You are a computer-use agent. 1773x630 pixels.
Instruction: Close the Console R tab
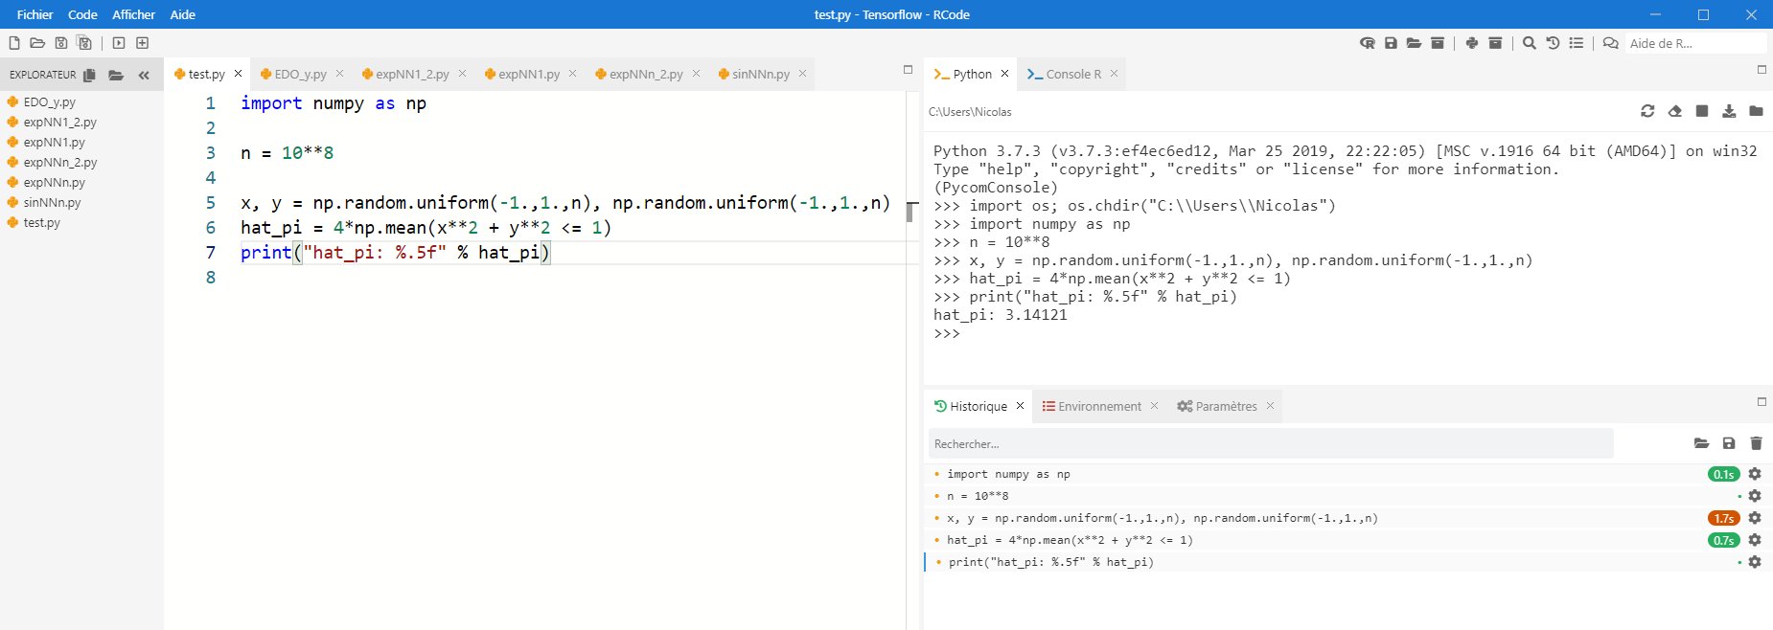(1114, 74)
